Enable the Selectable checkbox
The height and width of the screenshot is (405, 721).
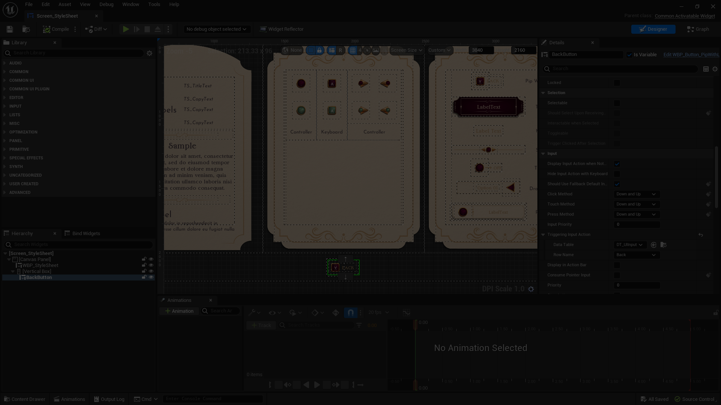click(x=617, y=103)
